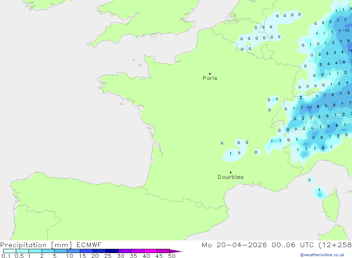Click the Dourbies city marker dot
This screenshot has height=258, width=352.
[x=231, y=172]
